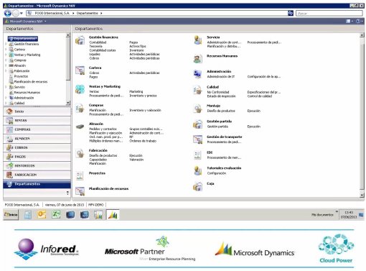Open the Montaje department icon

coord(198,109)
